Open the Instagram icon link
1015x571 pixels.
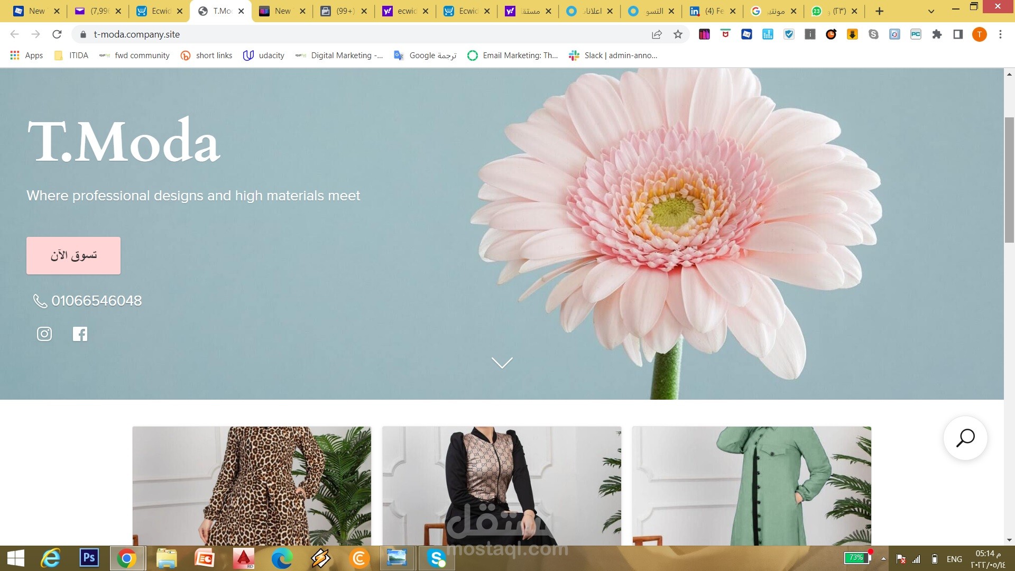[x=44, y=334]
